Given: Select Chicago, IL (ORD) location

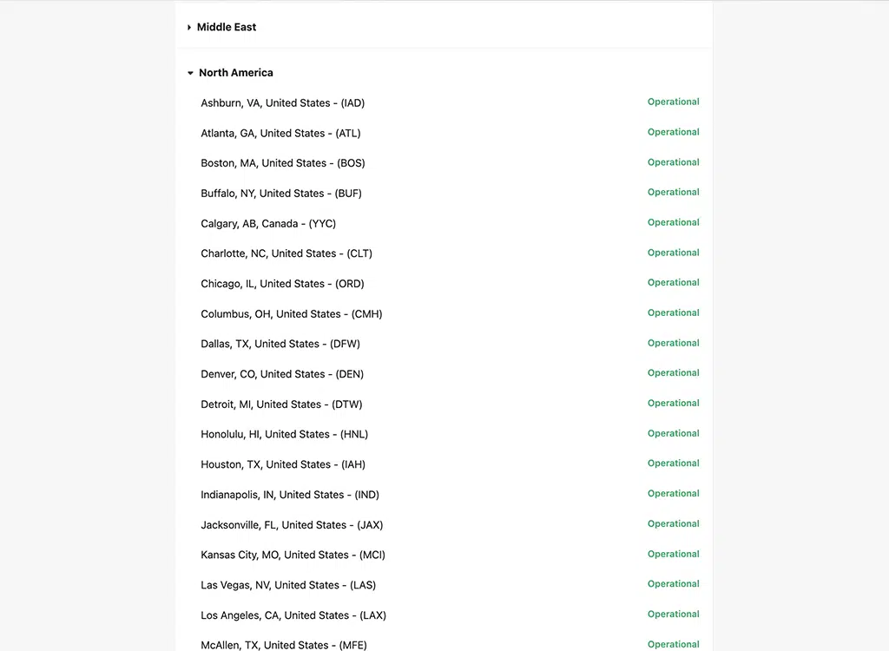Looking at the screenshot, I should pos(282,284).
